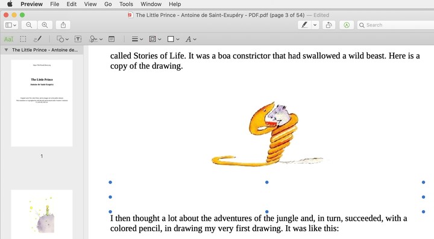The image size is (434, 239).
Task: Open the highlight color dropdown arrow
Action: pos(315,25)
